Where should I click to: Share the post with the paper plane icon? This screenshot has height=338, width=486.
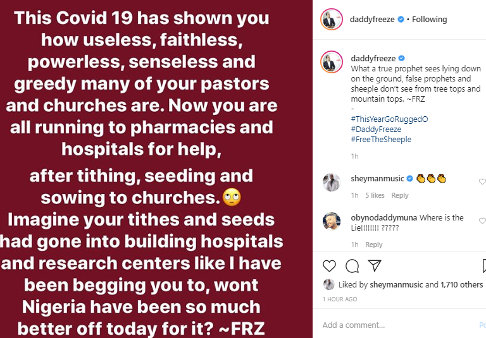pyautogui.click(x=375, y=265)
